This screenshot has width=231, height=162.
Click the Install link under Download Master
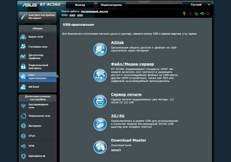[x=116, y=150]
